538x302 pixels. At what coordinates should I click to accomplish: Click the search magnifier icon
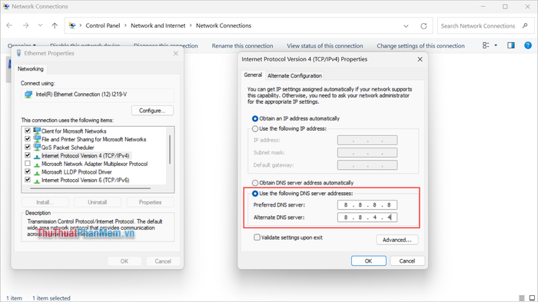point(525,25)
